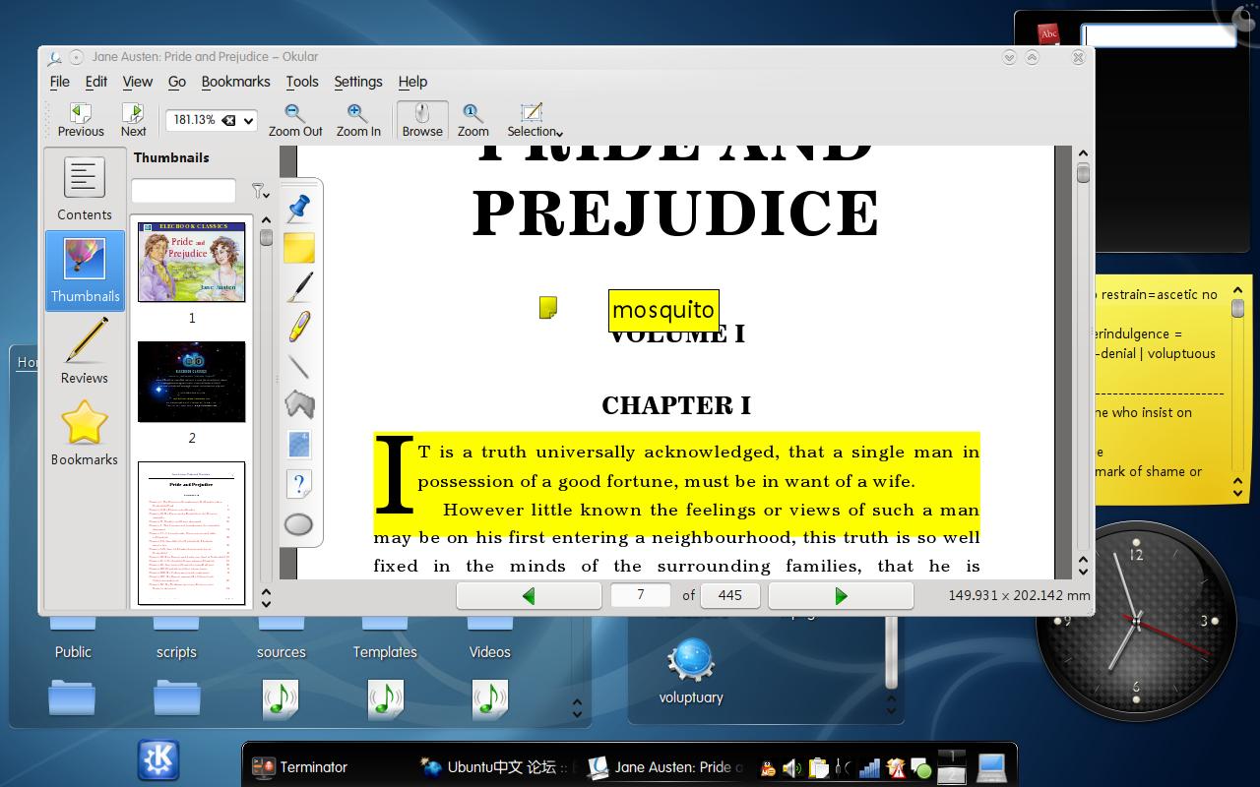Image resolution: width=1260 pixels, height=787 pixels.
Task: Go to Next page via toolbar
Action: (x=133, y=119)
